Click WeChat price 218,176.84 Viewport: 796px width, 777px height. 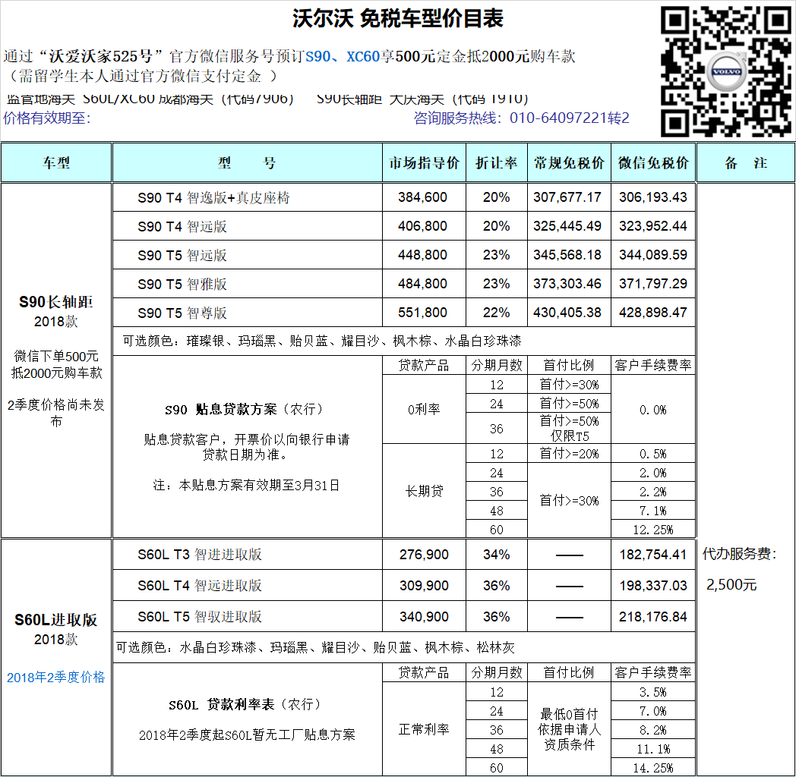point(653,617)
